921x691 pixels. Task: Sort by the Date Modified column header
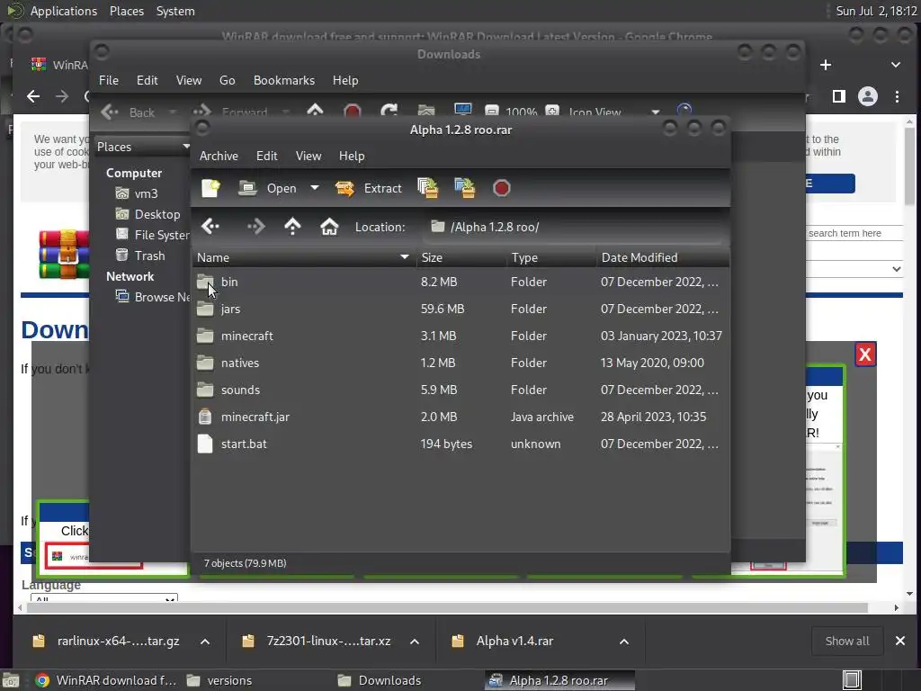(x=663, y=257)
